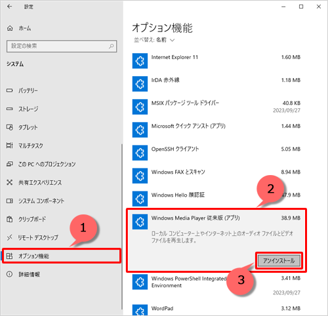Click the magnifier icon in settings search box

(112, 46)
